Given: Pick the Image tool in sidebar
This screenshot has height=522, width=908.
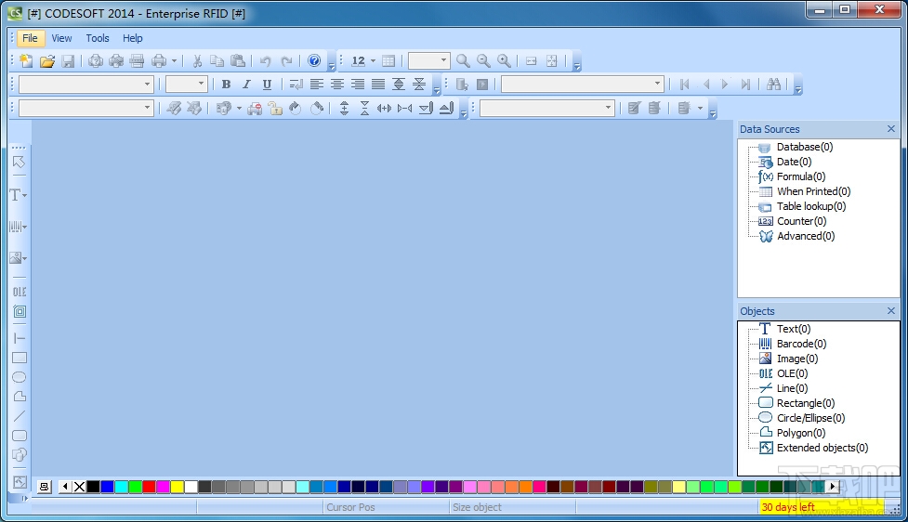Looking at the screenshot, I should click(16, 258).
